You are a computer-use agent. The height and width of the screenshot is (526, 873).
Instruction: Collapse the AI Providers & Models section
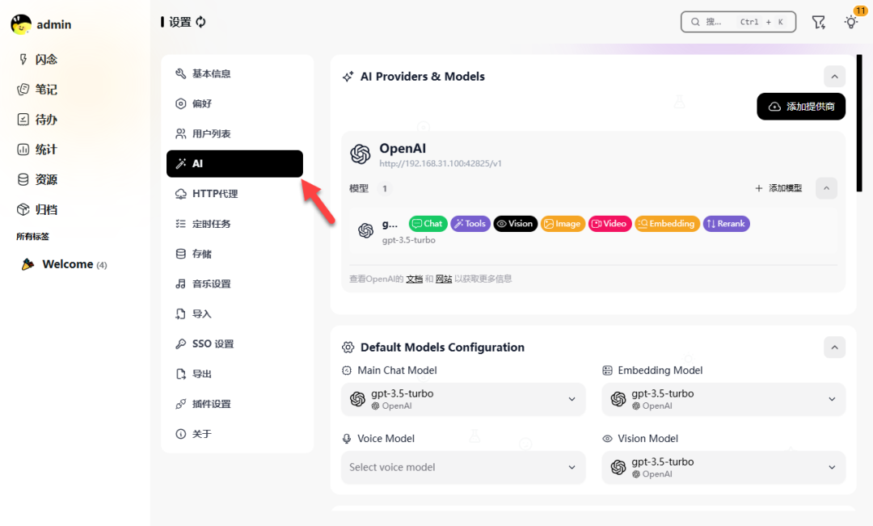[834, 77]
